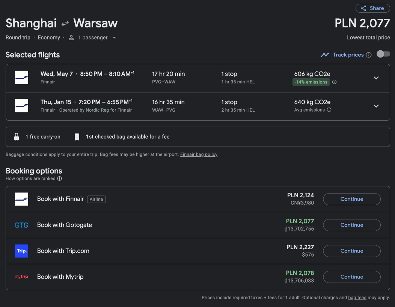Enable the Track prices toggle
This screenshot has height=307, width=395.
click(x=383, y=54)
